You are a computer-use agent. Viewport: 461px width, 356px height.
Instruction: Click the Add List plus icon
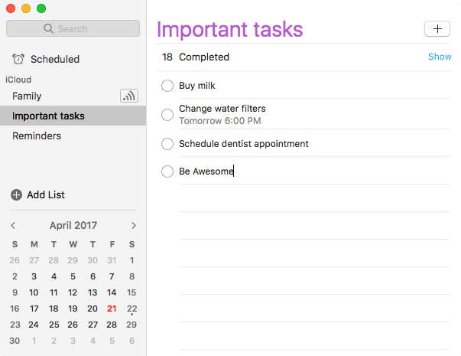tap(17, 194)
